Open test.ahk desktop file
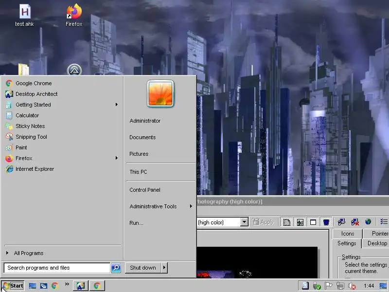Screen dimensions: 389x292 tap(25, 16)
